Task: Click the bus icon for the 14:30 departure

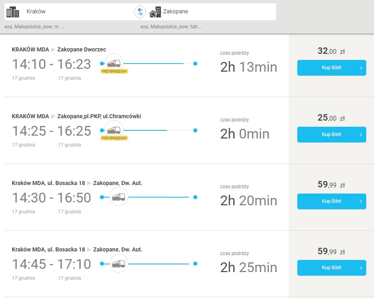Action: (x=118, y=197)
